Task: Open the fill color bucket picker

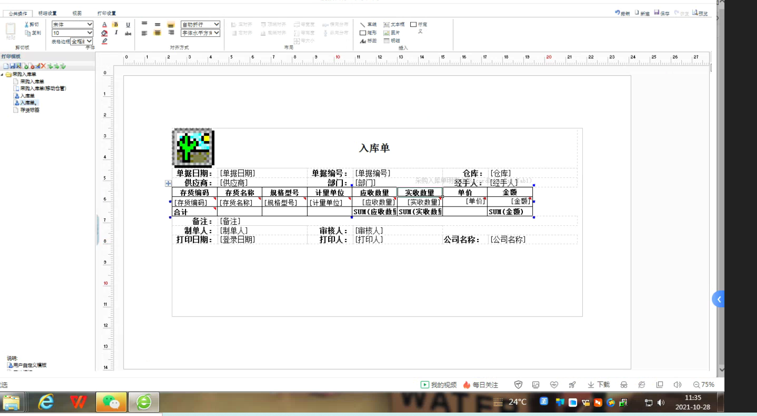Action: [104, 33]
